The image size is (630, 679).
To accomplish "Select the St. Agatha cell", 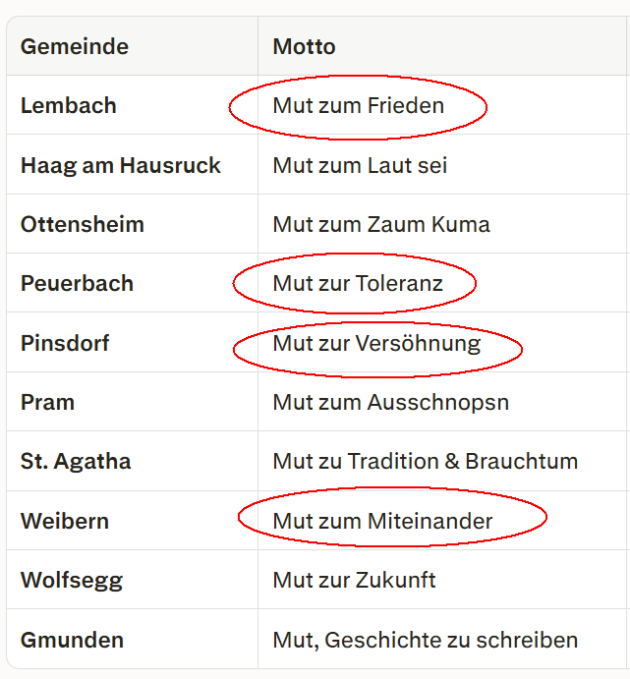I will [76, 461].
